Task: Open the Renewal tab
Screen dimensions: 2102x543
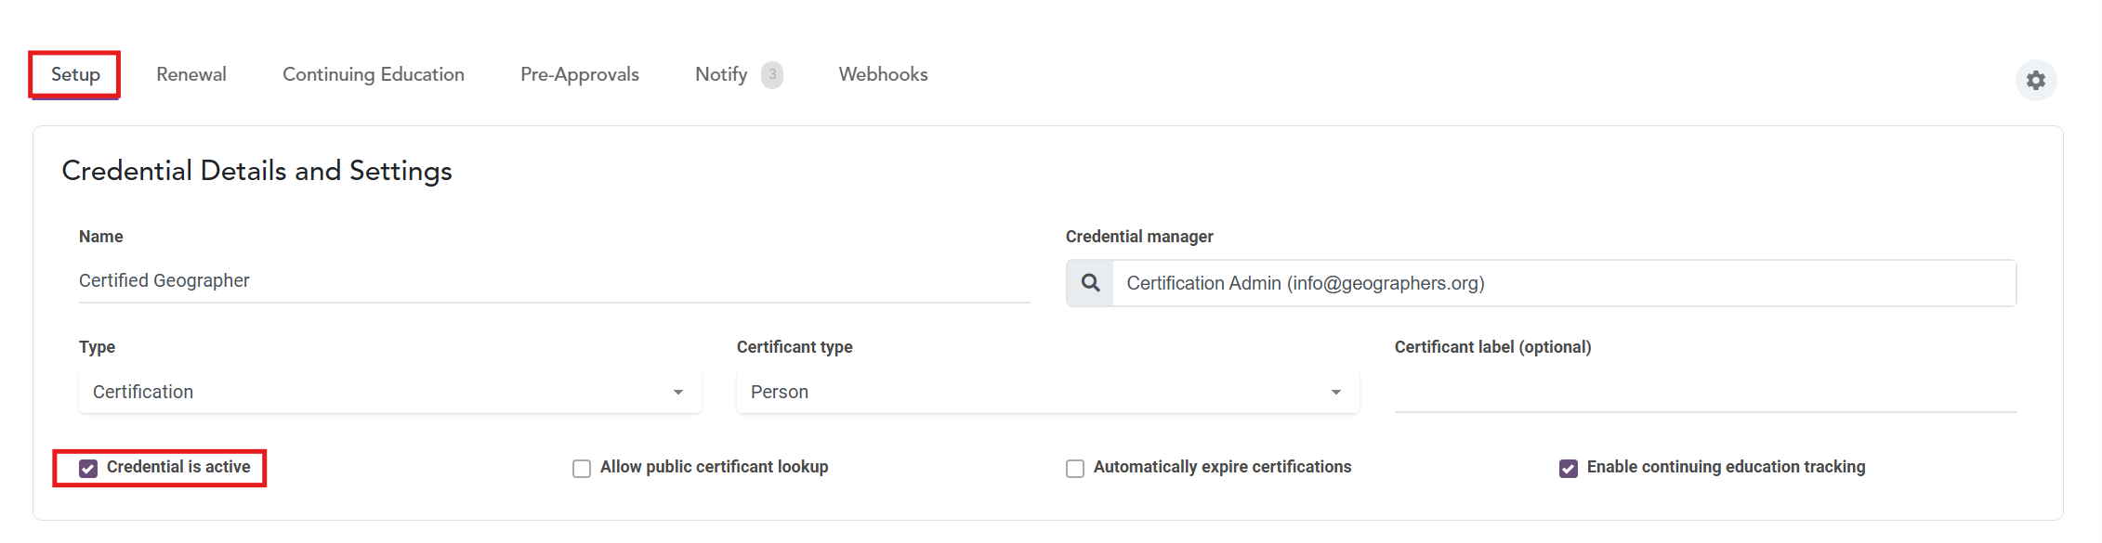Action: (x=190, y=74)
